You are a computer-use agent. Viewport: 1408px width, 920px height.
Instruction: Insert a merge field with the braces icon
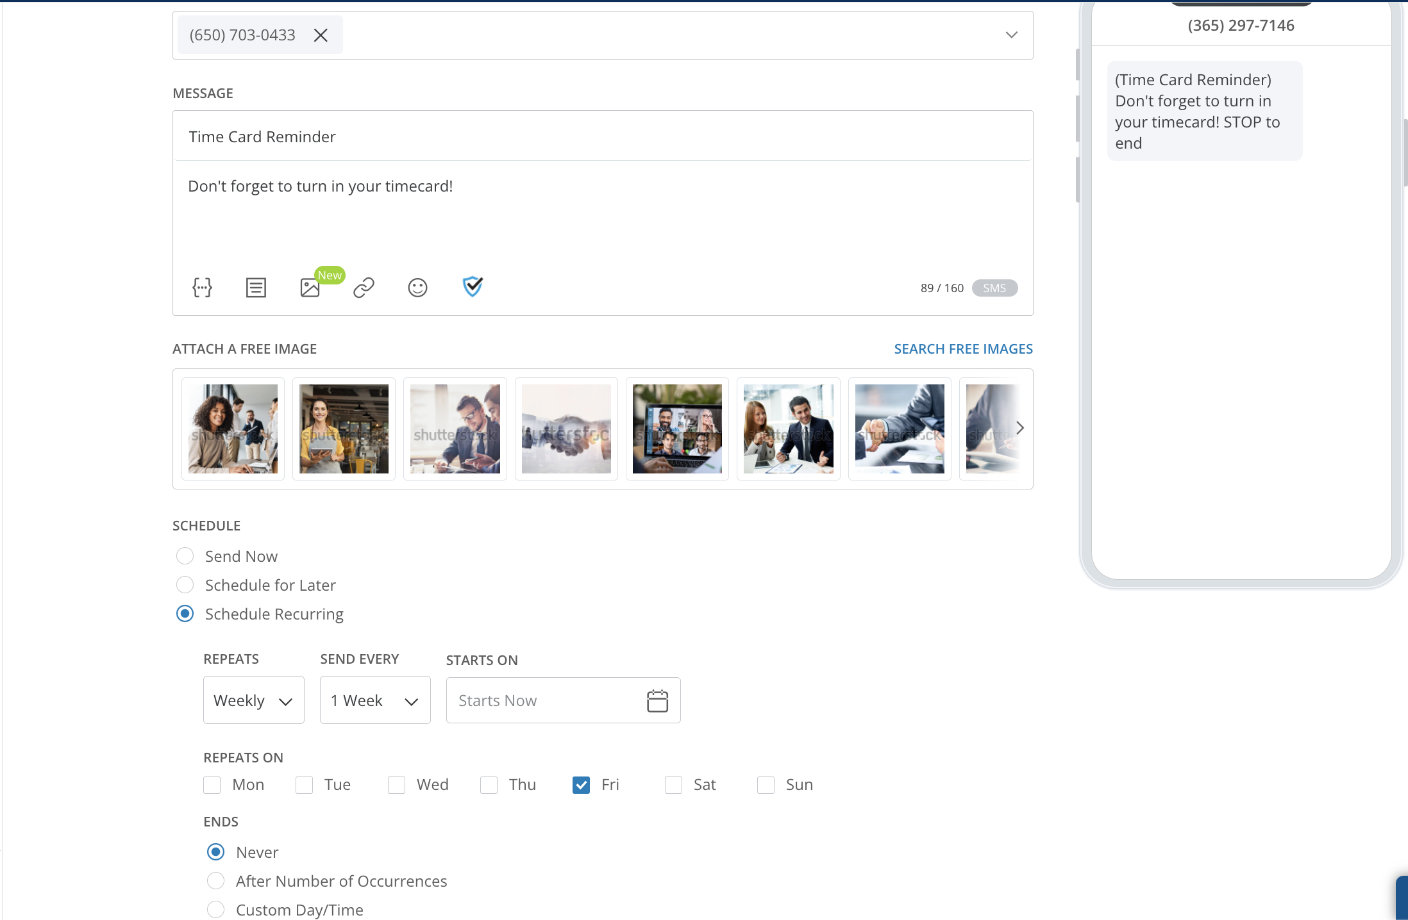click(202, 287)
